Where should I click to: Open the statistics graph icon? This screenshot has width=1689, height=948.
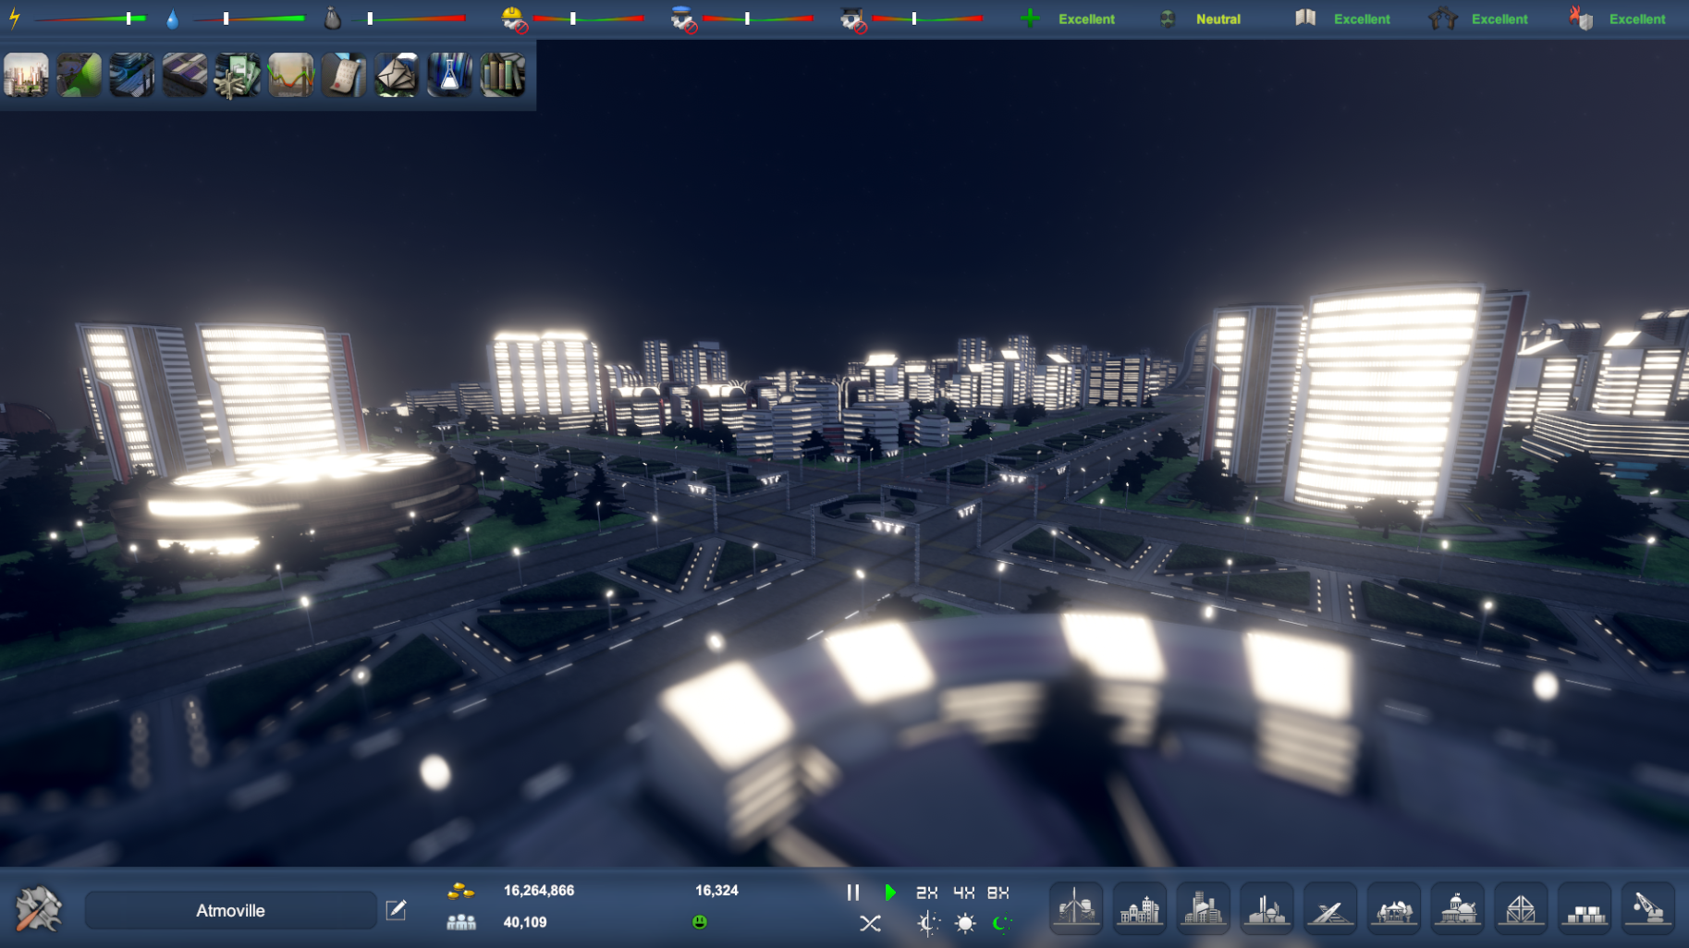tap(291, 75)
